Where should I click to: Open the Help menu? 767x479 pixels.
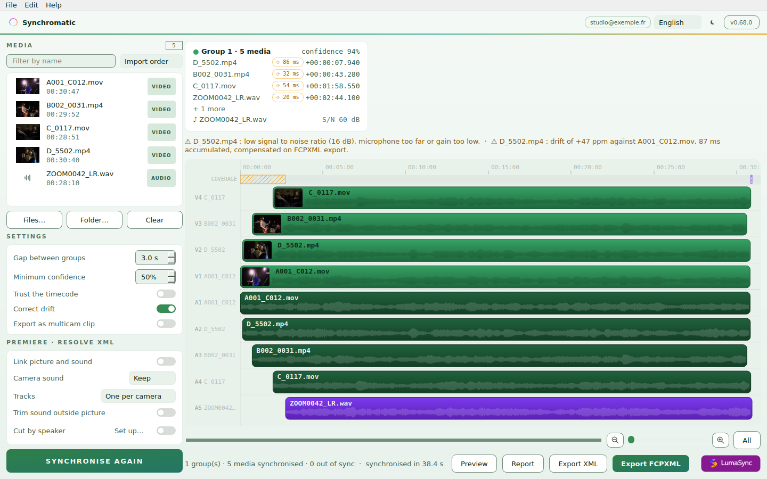54,5
